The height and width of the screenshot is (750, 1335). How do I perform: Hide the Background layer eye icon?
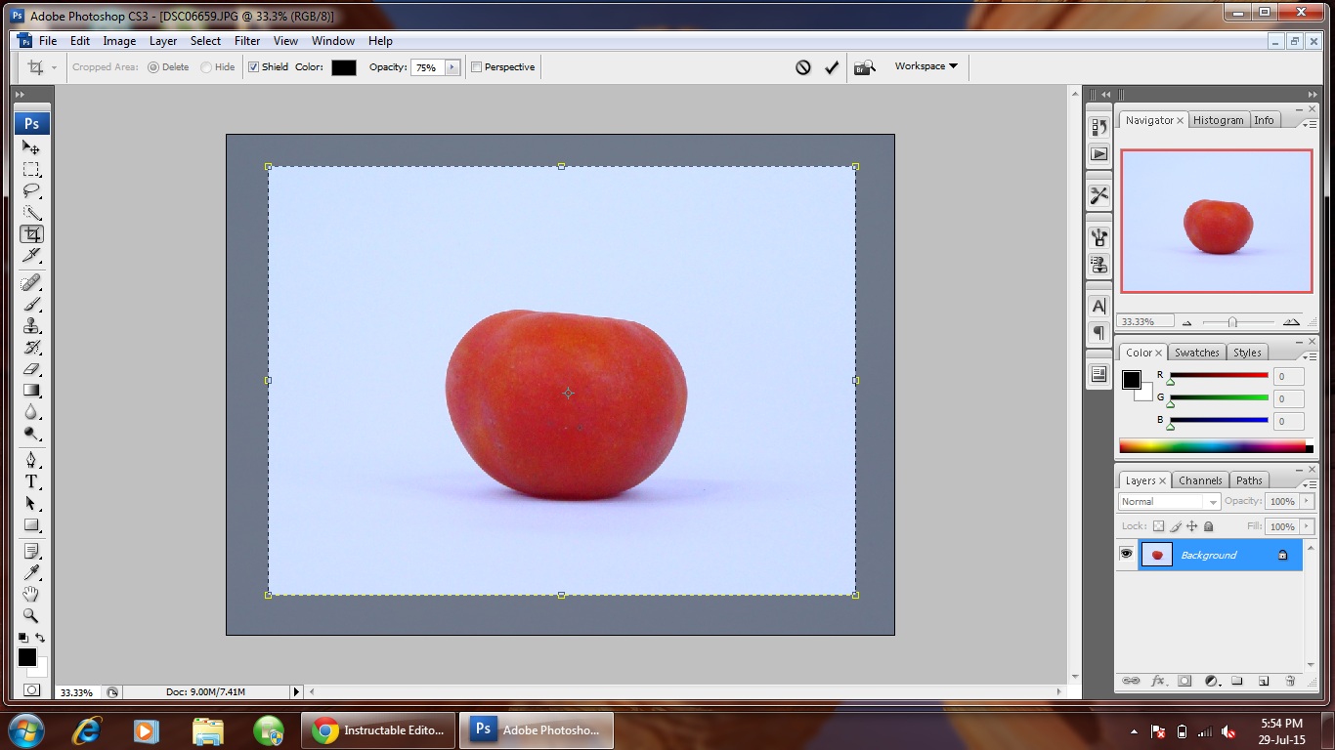tap(1126, 554)
